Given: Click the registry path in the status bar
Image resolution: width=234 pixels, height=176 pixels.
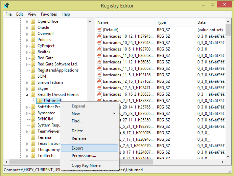Looking at the screenshot, I should point(73,170).
